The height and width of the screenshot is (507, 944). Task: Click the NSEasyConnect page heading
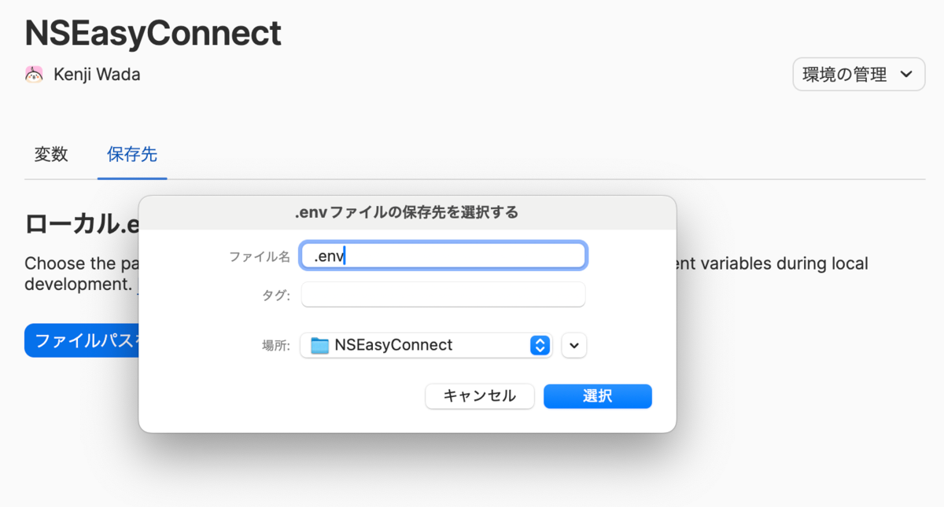click(x=153, y=33)
